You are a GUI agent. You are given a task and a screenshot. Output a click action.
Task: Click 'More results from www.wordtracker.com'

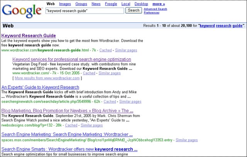coord(47,78)
